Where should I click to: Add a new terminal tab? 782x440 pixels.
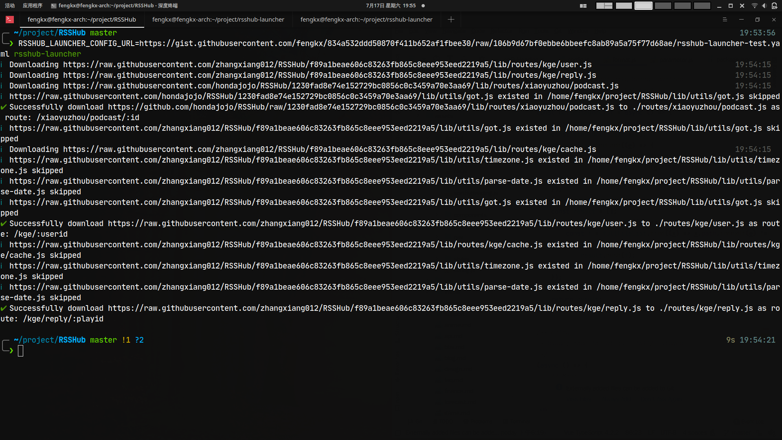tap(451, 20)
